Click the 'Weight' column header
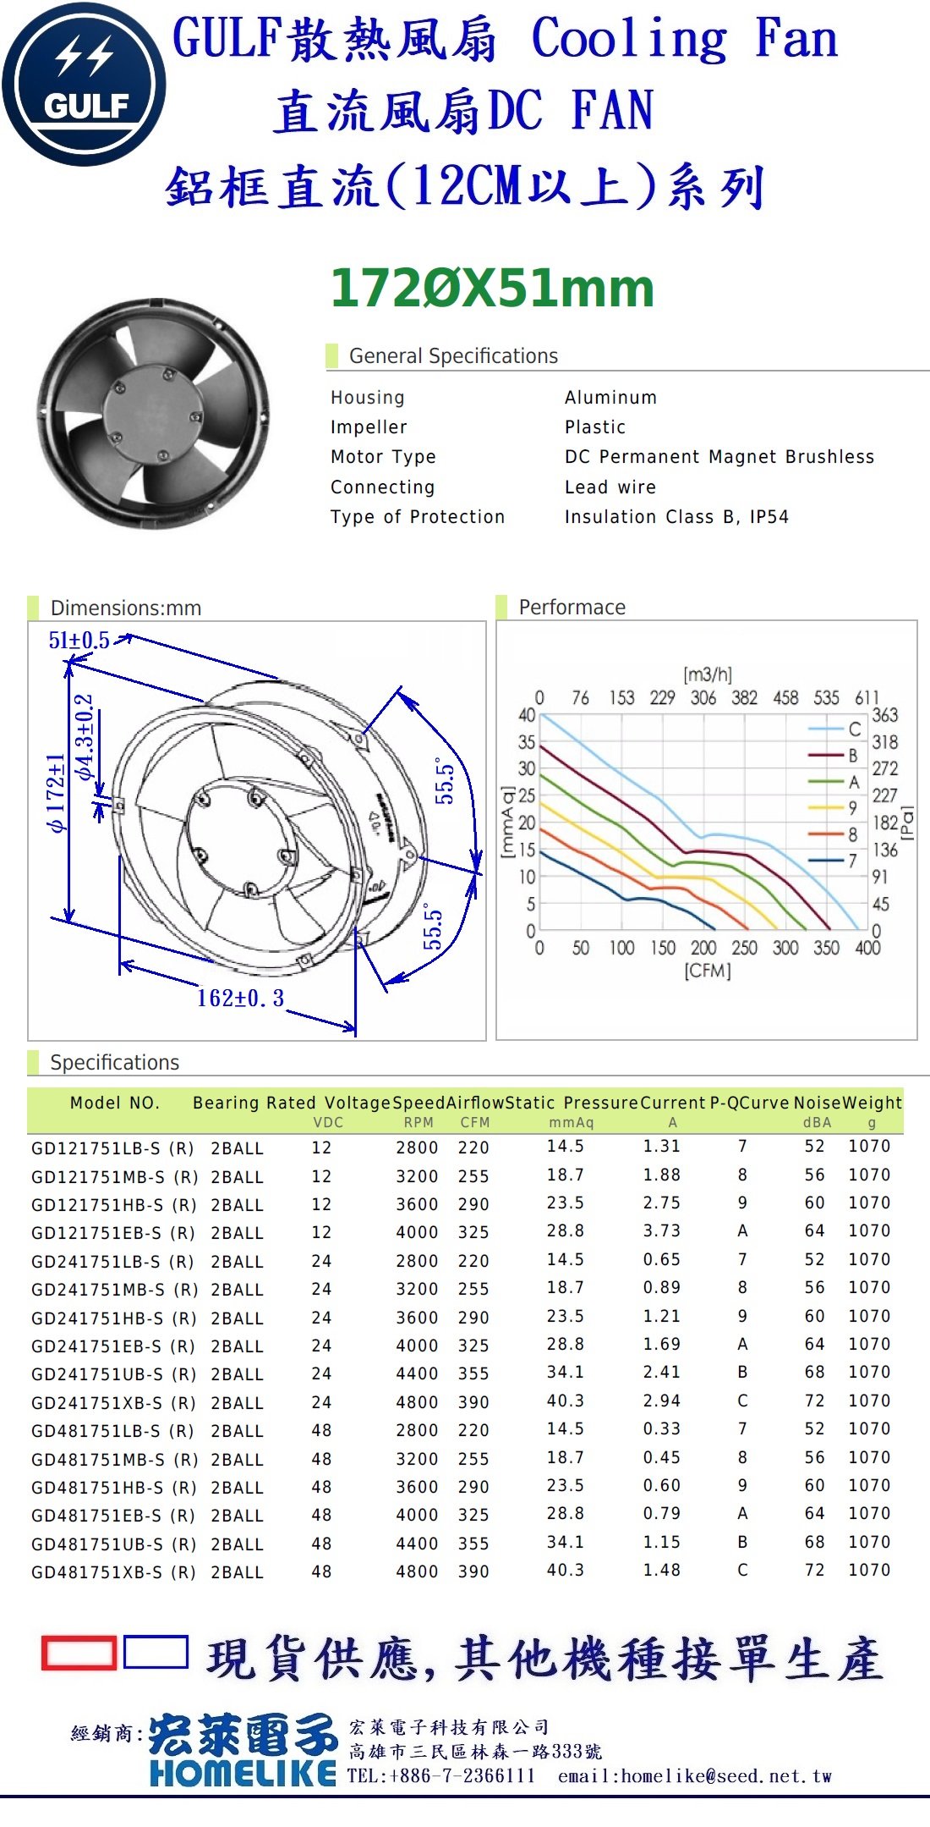Viewport: 930px width, 1827px height. coord(873,1103)
